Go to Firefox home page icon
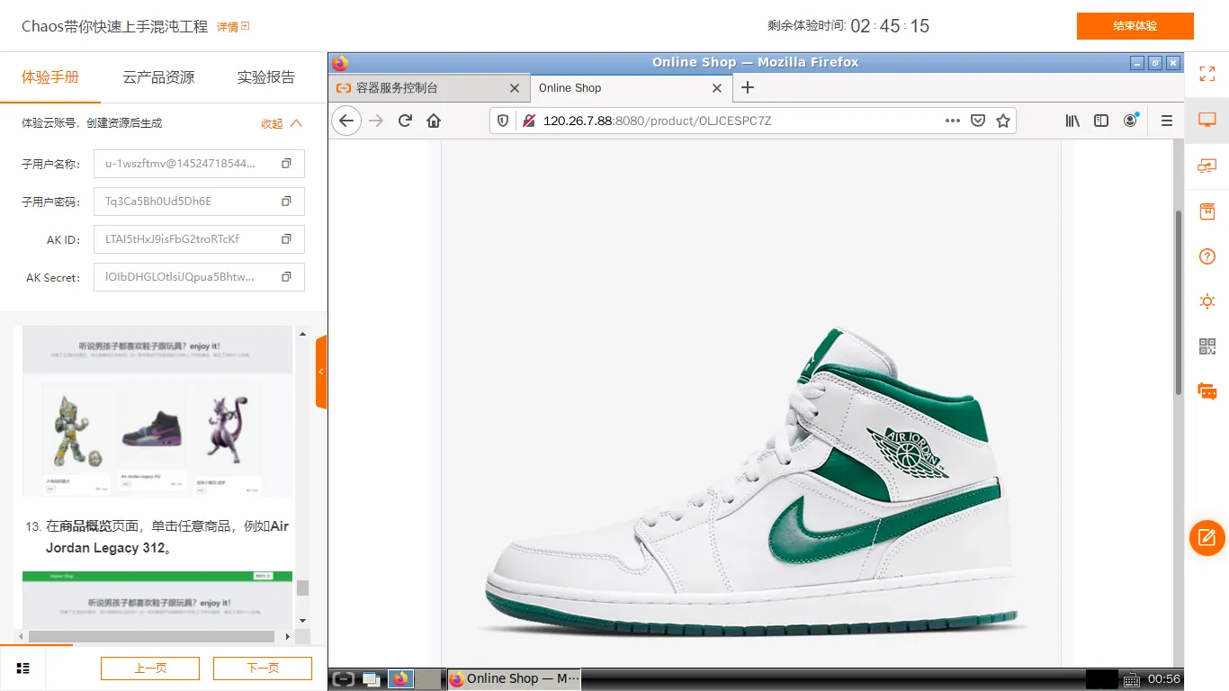This screenshot has height=691, width=1229. (434, 121)
